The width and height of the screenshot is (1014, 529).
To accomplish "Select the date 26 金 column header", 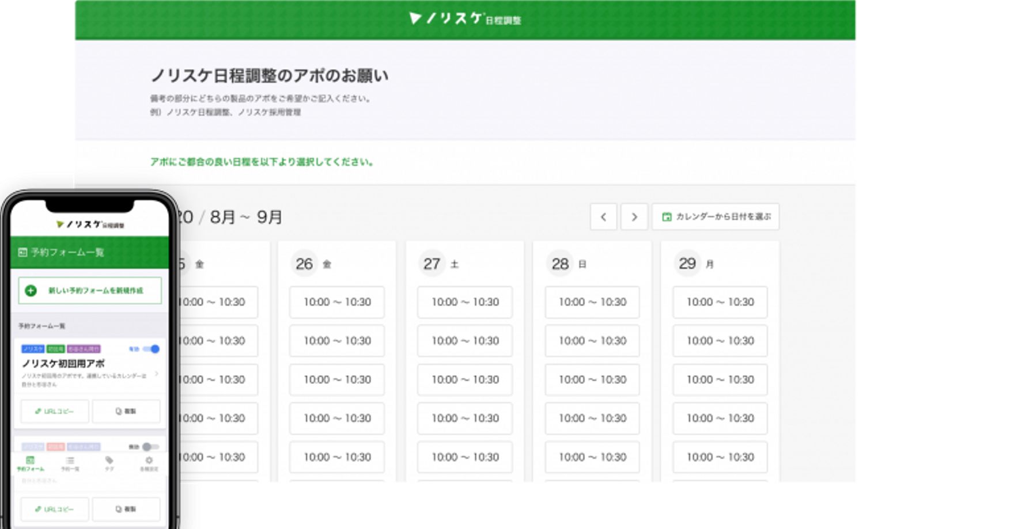I will [312, 264].
